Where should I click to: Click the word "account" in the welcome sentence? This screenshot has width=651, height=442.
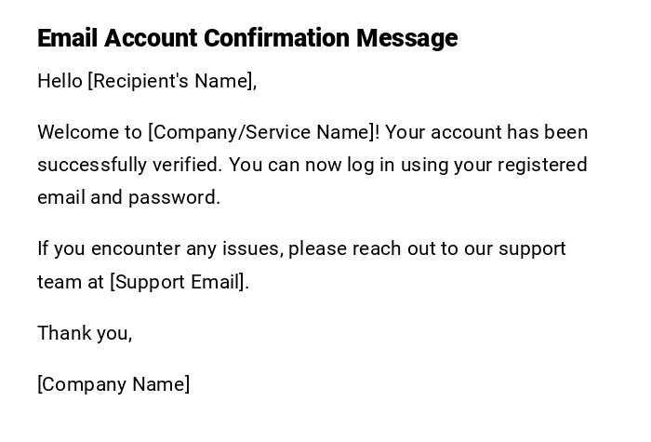(463, 132)
